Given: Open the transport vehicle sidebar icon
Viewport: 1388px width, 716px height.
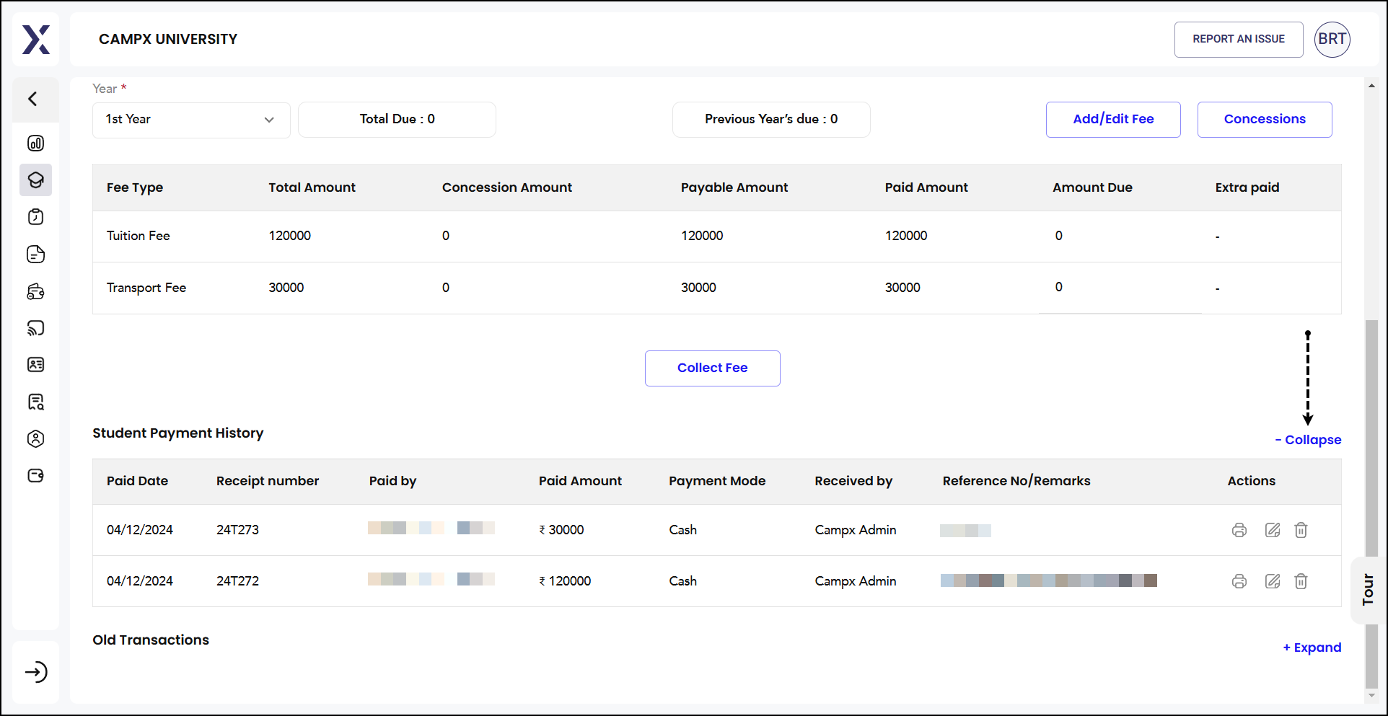Looking at the screenshot, I should click(36, 291).
